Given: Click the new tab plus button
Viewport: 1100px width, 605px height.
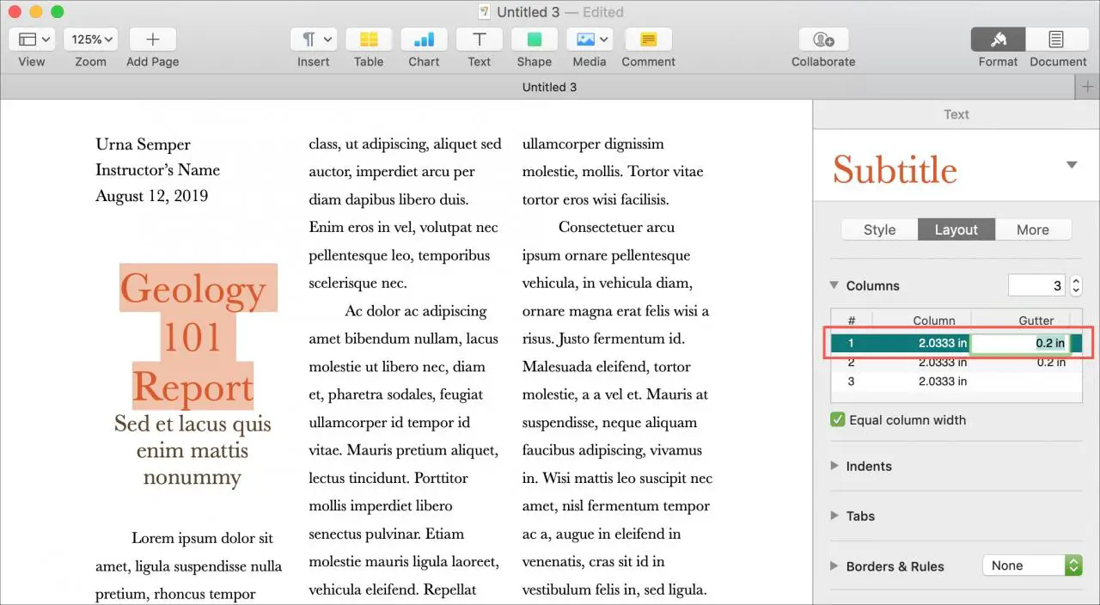Looking at the screenshot, I should coord(1087,87).
